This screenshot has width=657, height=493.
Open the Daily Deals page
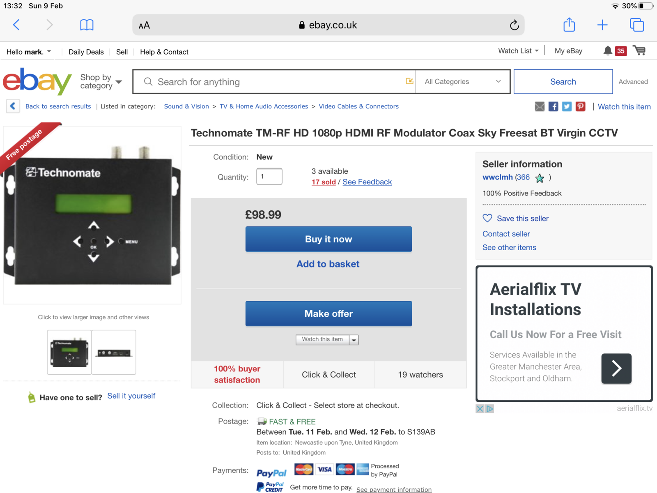pos(85,52)
